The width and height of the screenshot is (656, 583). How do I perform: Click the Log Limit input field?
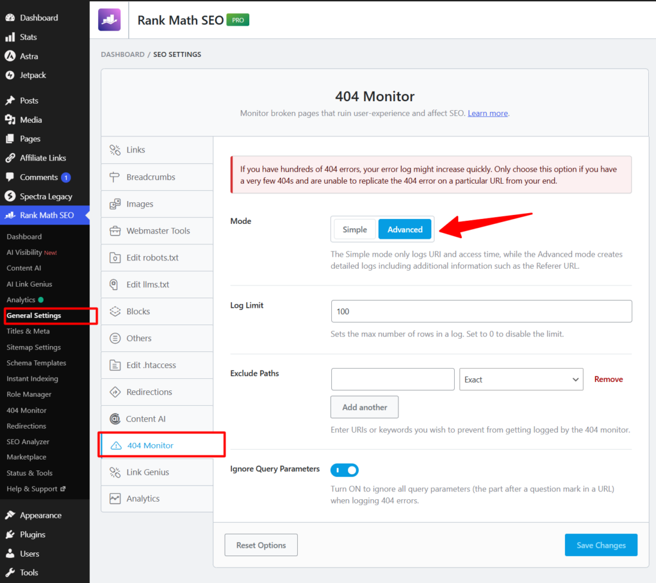[481, 312]
